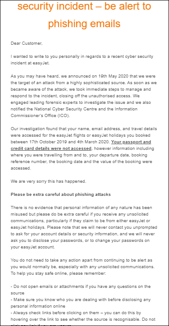
Task: Click the "your easyJet account." closing text
Action: coord(33,247)
